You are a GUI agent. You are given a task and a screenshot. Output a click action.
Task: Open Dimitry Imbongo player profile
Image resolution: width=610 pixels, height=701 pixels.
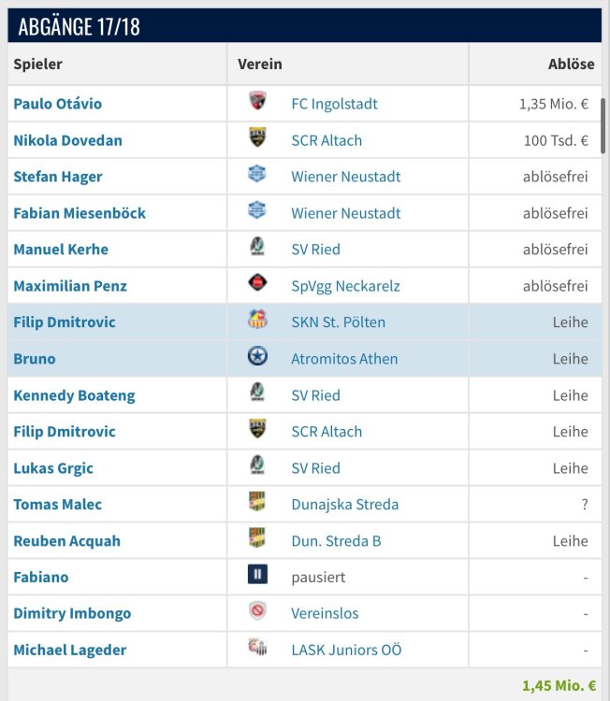pos(72,614)
